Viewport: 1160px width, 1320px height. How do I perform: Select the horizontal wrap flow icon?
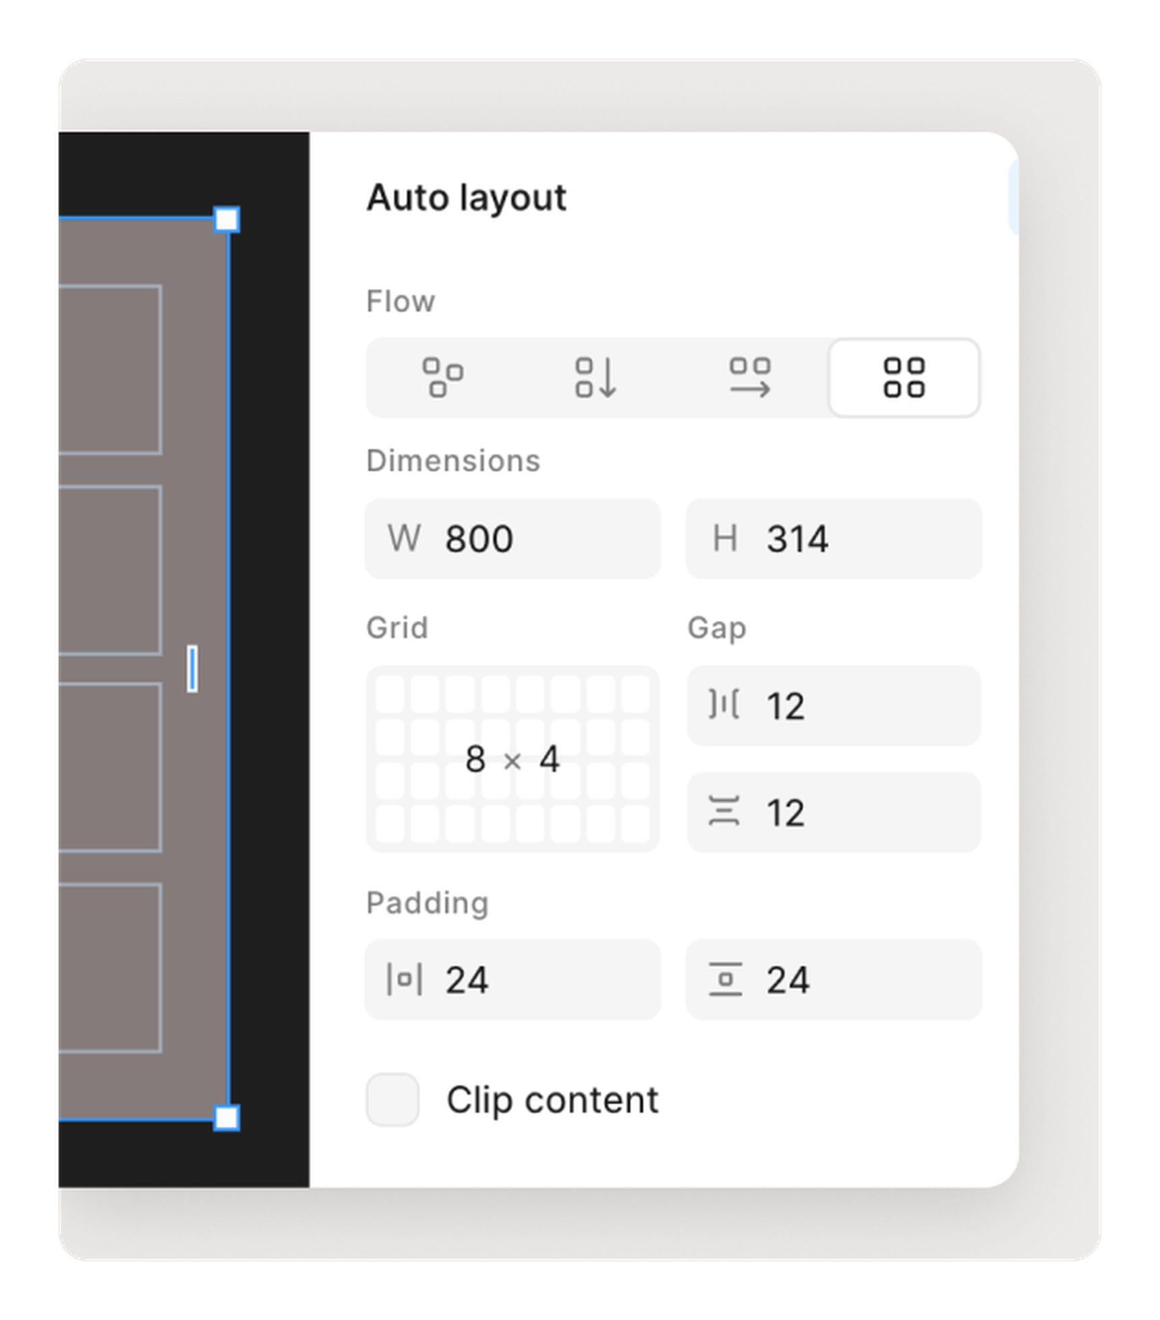751,378
